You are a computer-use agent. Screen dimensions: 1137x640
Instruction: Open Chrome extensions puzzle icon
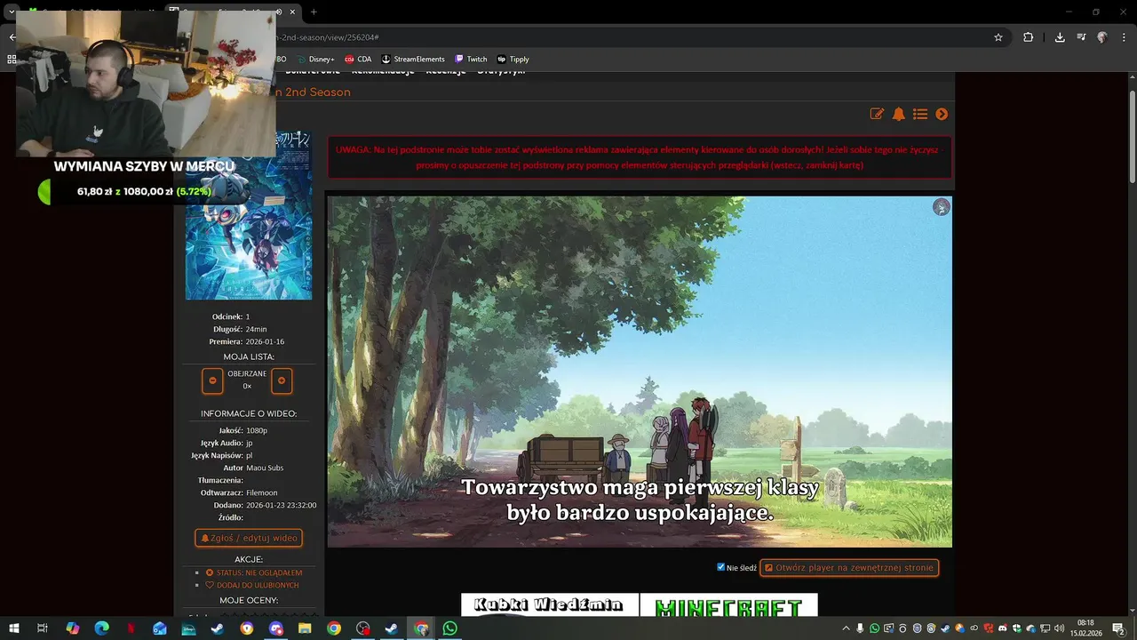coord(1029,37)
